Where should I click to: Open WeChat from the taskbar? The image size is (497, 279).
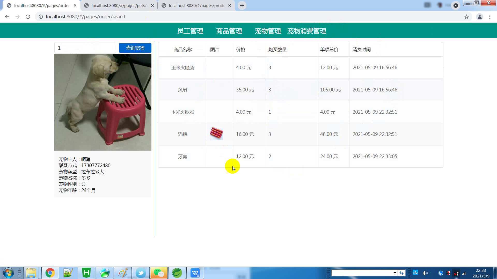click(x=159, y=273)
